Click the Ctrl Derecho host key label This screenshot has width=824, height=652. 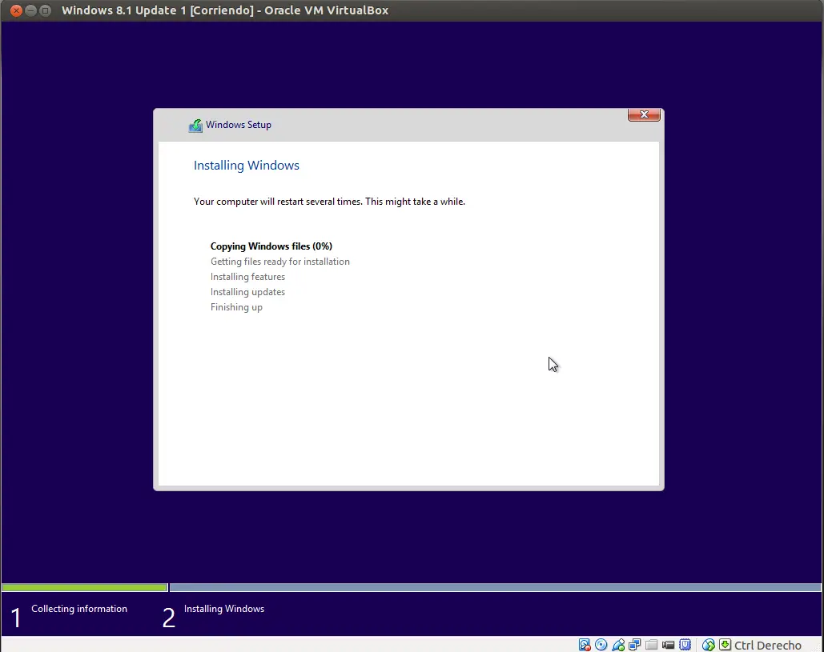[x=768, y=645]
